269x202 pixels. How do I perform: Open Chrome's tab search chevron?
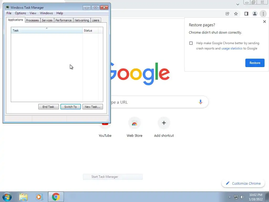(237, 4)
